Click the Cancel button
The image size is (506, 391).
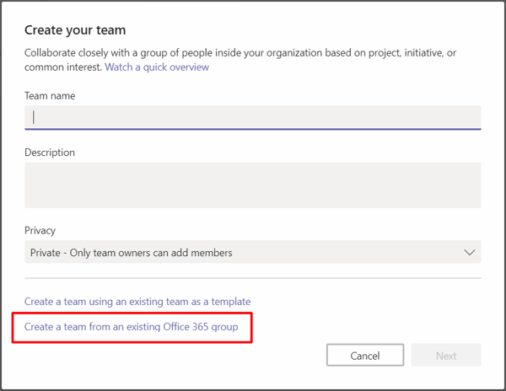(365, 356)
